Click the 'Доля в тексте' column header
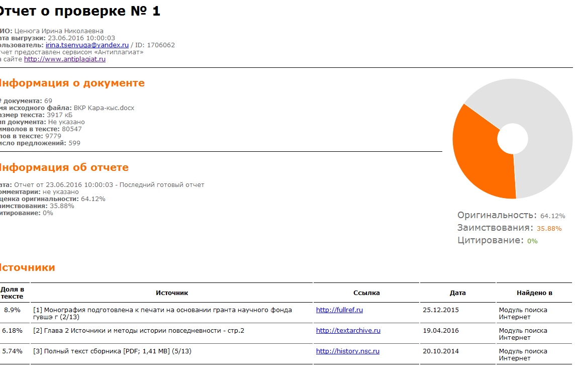This screenshot has height=383, width=575. pos(12,293)
